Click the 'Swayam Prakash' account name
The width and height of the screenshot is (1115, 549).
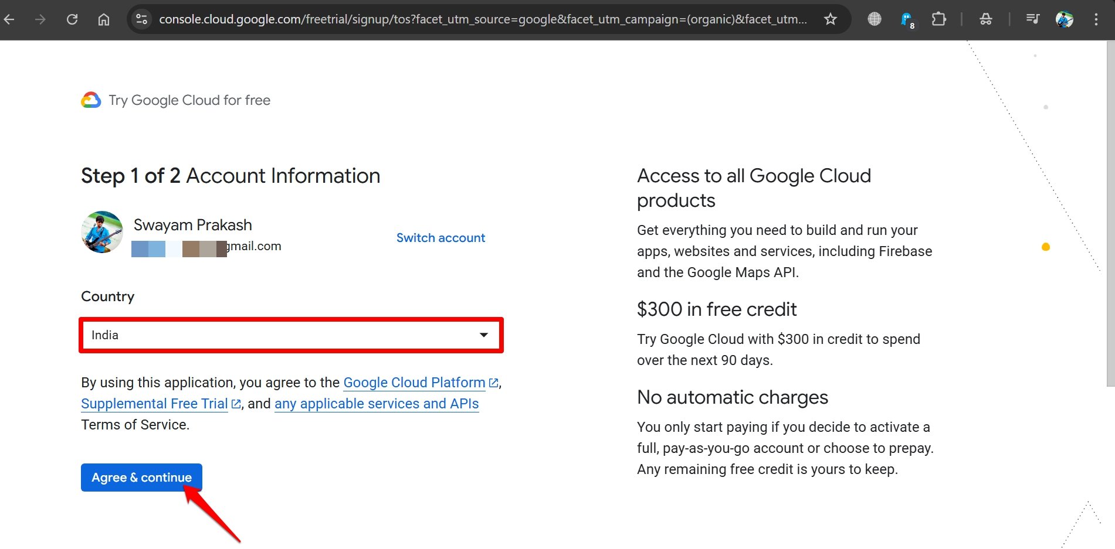point(193,225)
